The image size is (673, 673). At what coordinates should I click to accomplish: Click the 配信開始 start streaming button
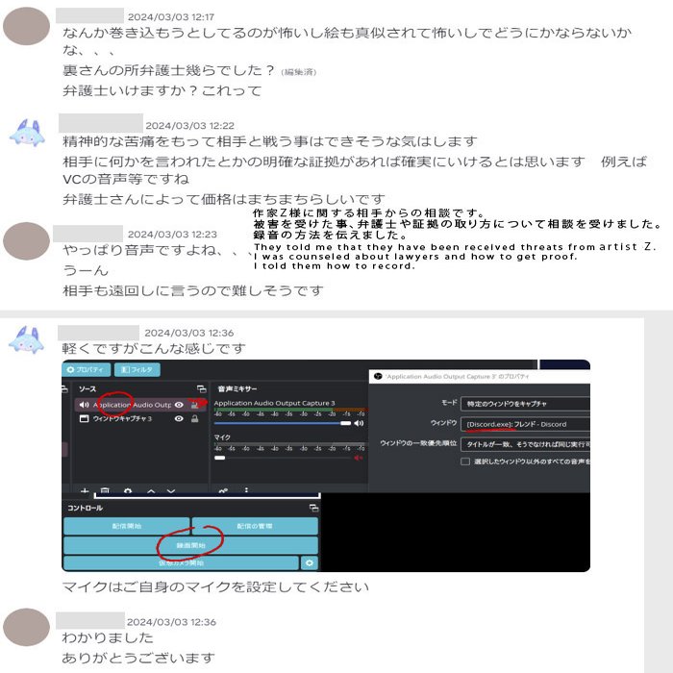[x=127, y=526]
